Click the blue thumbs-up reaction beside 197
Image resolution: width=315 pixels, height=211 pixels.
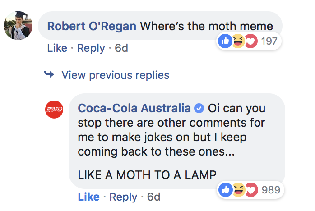(225, 41)
